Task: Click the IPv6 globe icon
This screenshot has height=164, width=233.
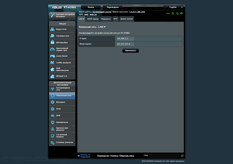Action: tap(52, 109)
